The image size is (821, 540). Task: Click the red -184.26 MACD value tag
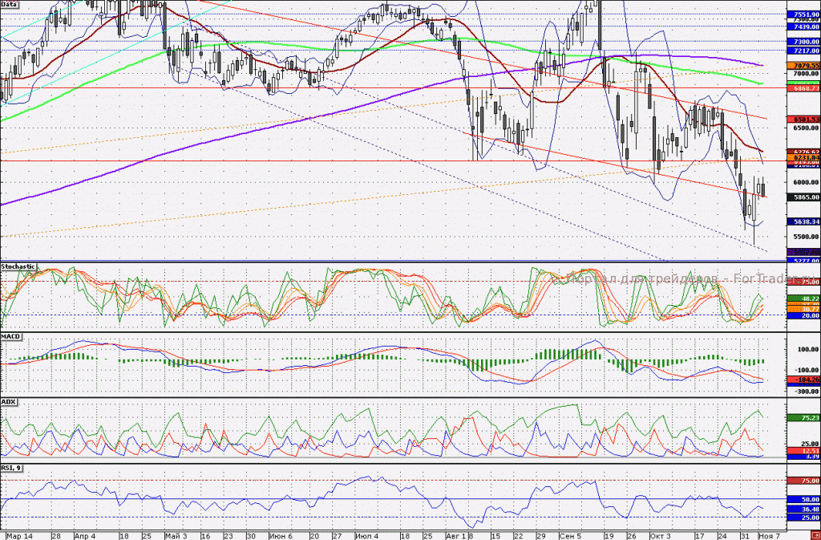tap(803, 380)
